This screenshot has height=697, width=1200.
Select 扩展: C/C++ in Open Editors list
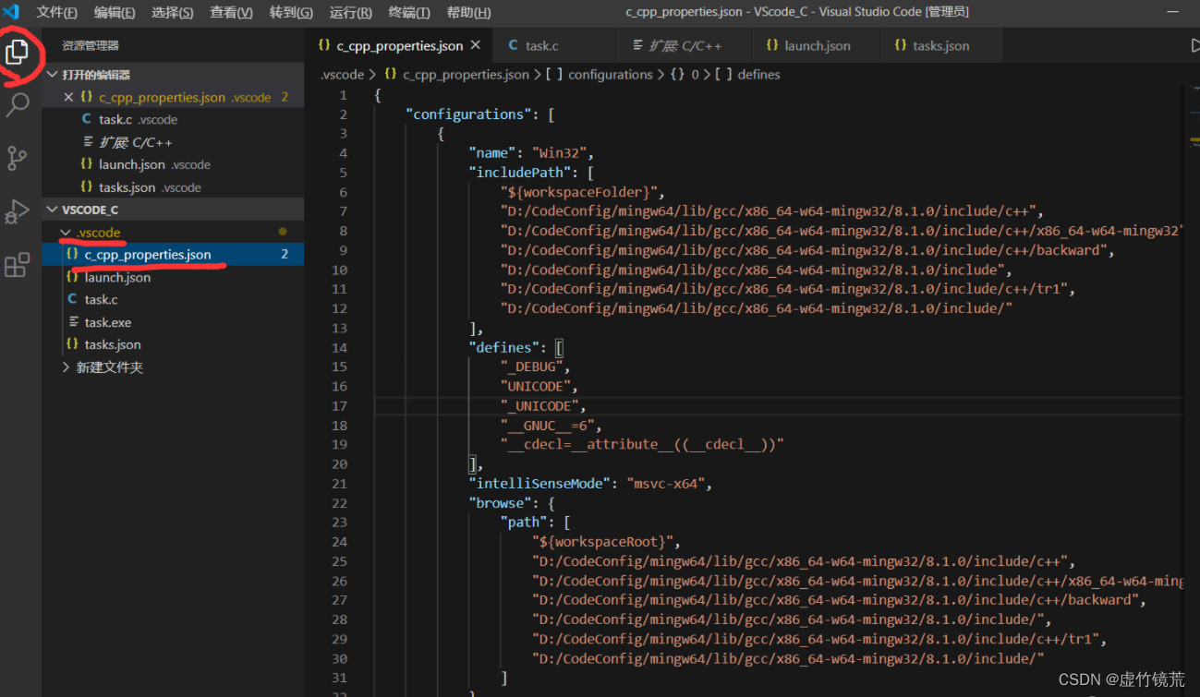(x=173, y=142)
